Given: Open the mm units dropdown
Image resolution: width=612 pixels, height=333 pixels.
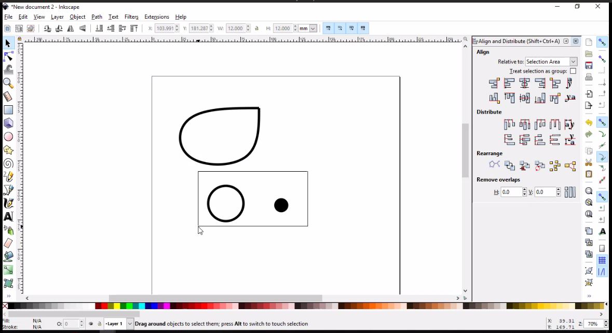Looking at the screenshot, I should pyautogui.click(x=307, y=28).
